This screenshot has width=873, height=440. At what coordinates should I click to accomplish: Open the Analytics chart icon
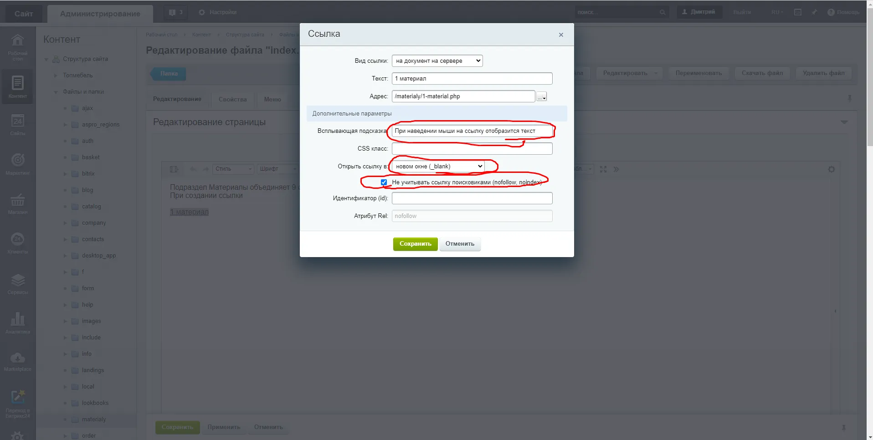point(18,319)
